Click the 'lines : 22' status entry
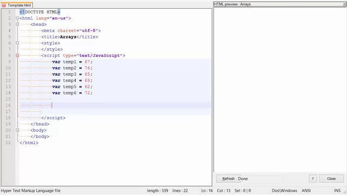347x195 pixels. 180,191
